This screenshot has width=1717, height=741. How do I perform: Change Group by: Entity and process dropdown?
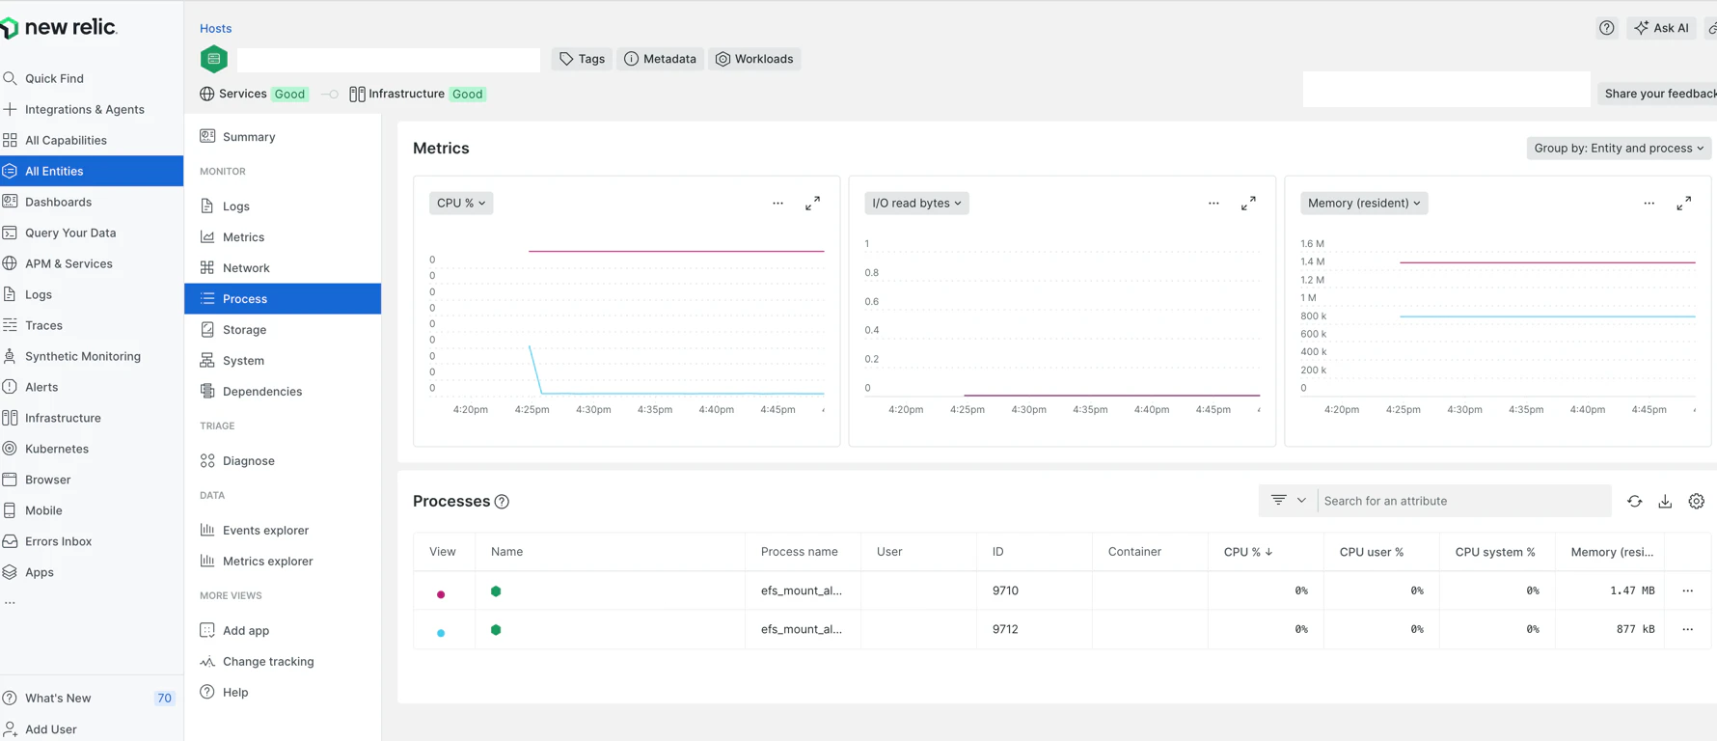pos(1618,148)
